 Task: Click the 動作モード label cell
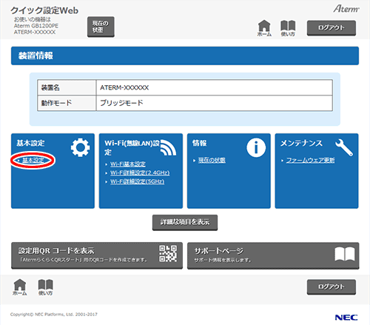tap(67, 103)
